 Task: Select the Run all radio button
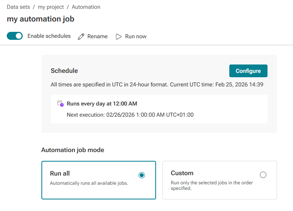142,175
